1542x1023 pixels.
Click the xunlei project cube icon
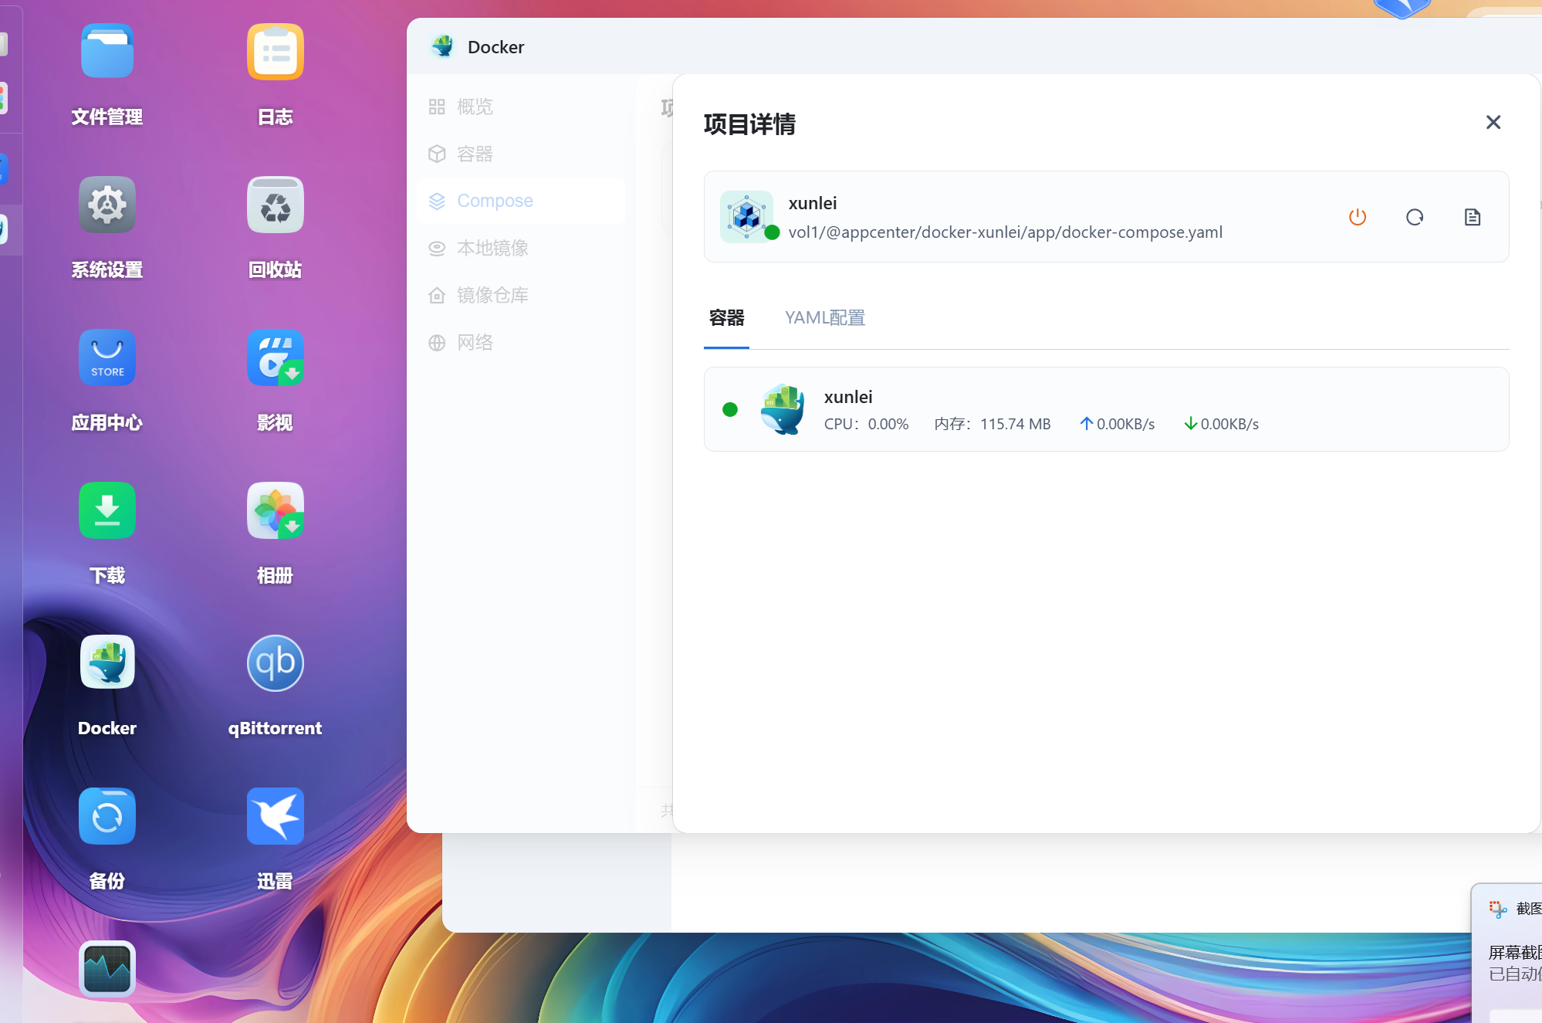pyautogui.click(x=746, y=217)
